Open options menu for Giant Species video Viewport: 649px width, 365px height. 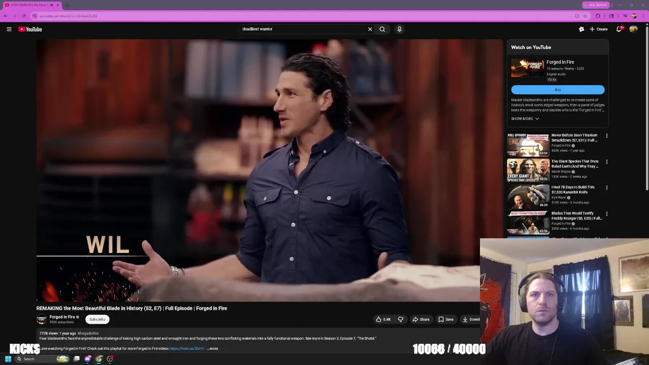pos(606,162)
